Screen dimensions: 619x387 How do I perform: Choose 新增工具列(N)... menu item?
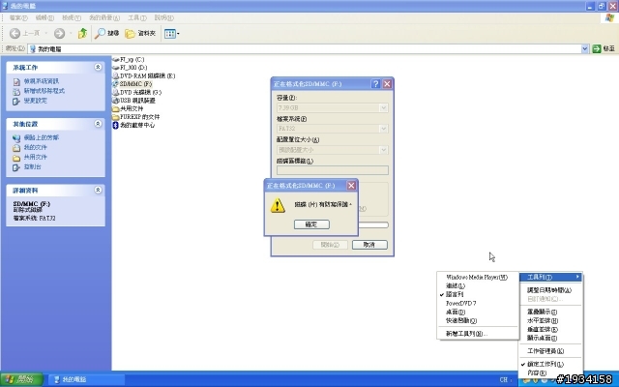[x=478, y=334]
